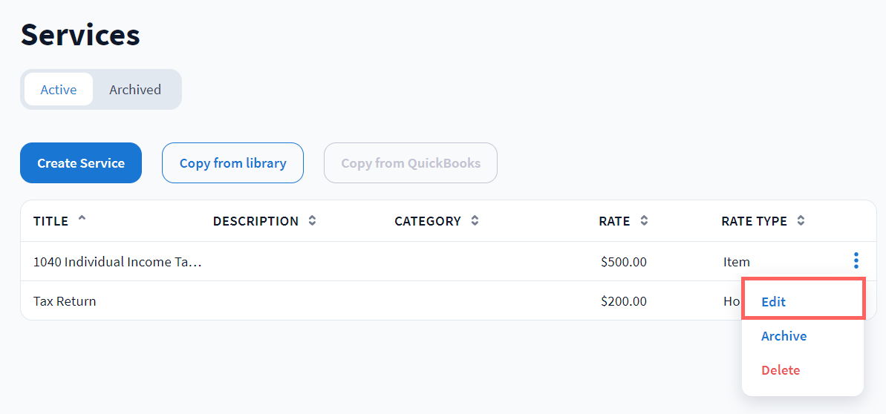Click the Category column sort icon

click(x=475, y=221)
